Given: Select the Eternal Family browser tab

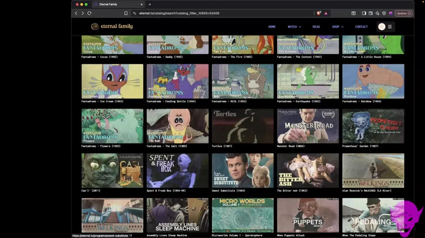Looking at the screenshot, I should [118, 4].
